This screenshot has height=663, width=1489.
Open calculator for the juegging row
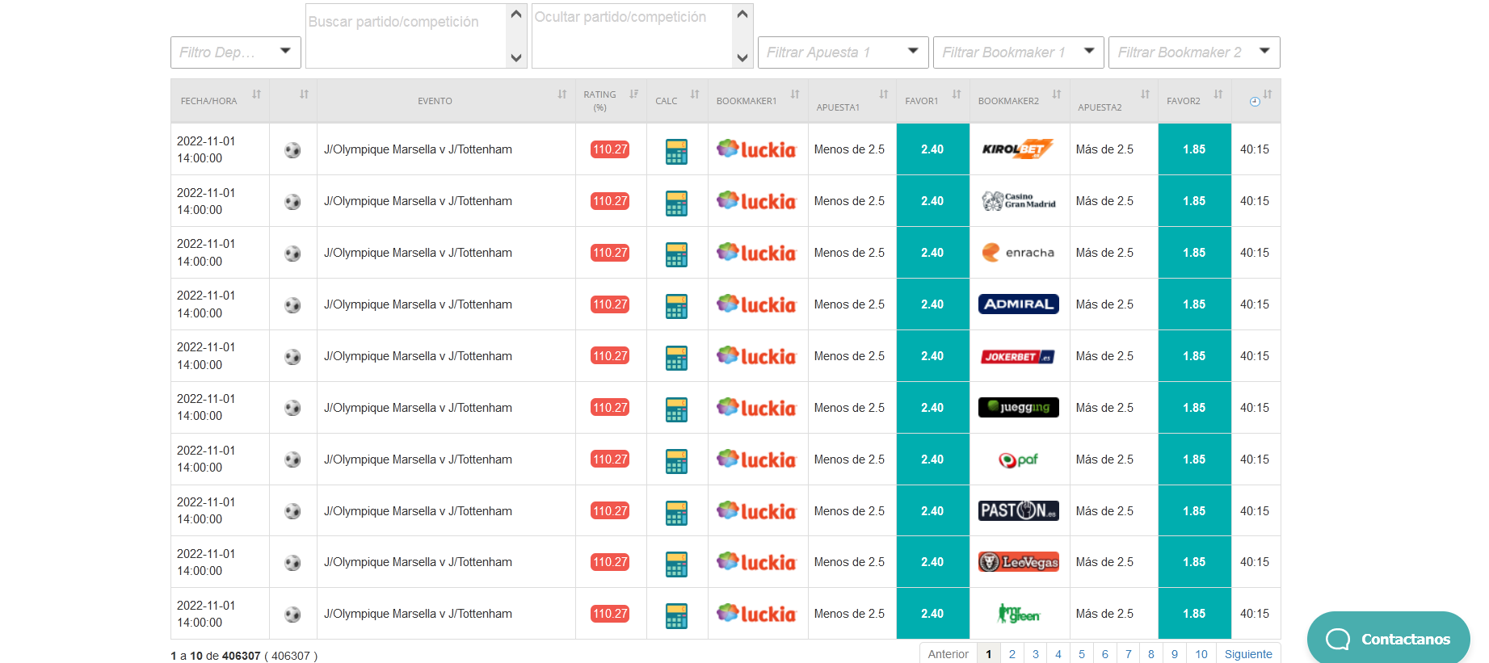[676, 409]
